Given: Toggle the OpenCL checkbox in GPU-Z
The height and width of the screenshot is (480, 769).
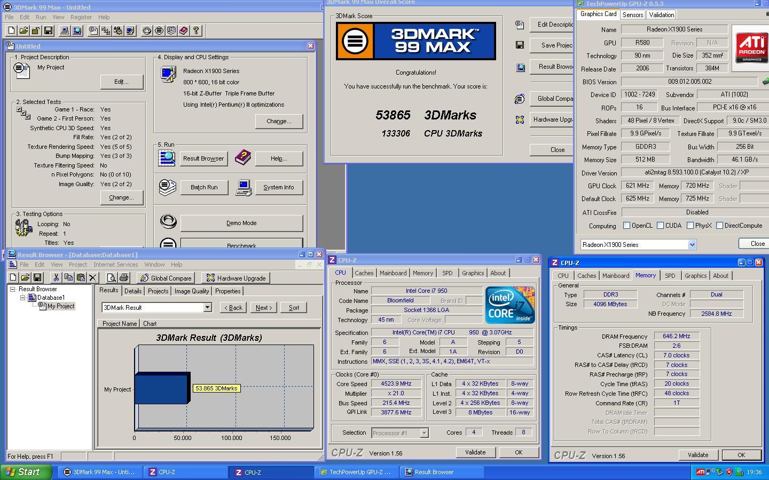Looking at the screenshot, I should pyautogui.click(x=626, y=226).
